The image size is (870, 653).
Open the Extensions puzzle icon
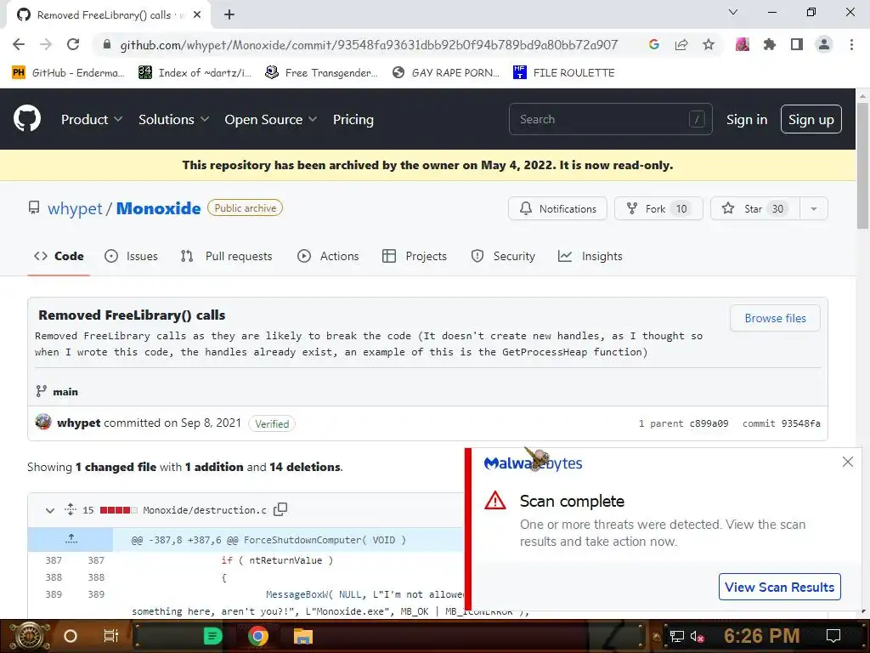click(770, 44)
